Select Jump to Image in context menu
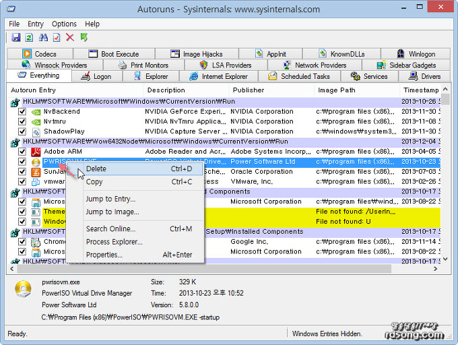The image size is (458, 345). tap(112, 212)
